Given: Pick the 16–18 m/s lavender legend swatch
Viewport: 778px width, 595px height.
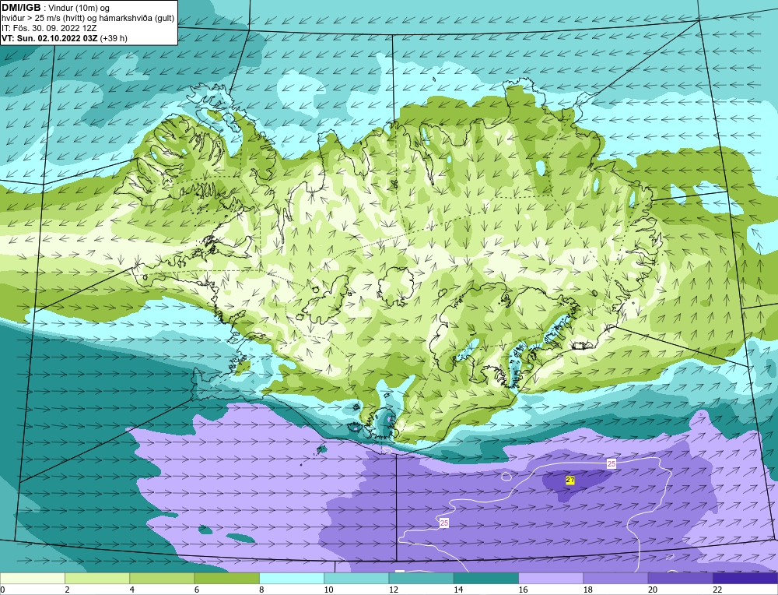Looking at the screenshot, I should [x=551, y=579].
